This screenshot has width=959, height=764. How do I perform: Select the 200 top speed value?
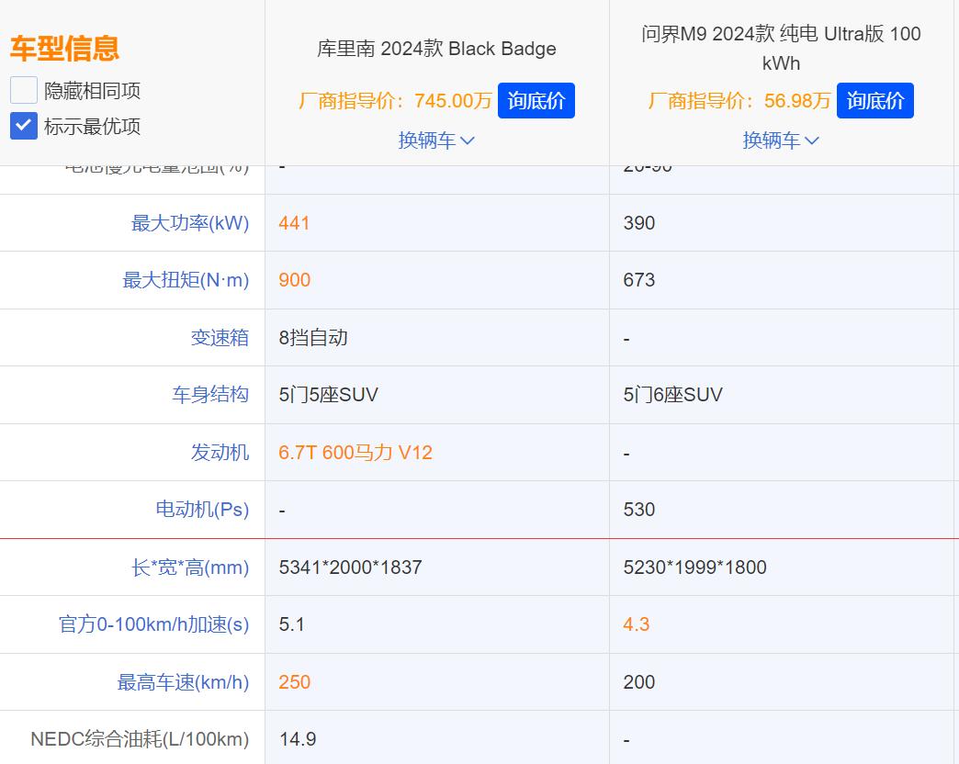coord(639,682)
